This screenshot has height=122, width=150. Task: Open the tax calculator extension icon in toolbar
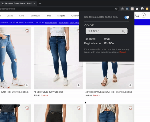[x=132, y=9]
